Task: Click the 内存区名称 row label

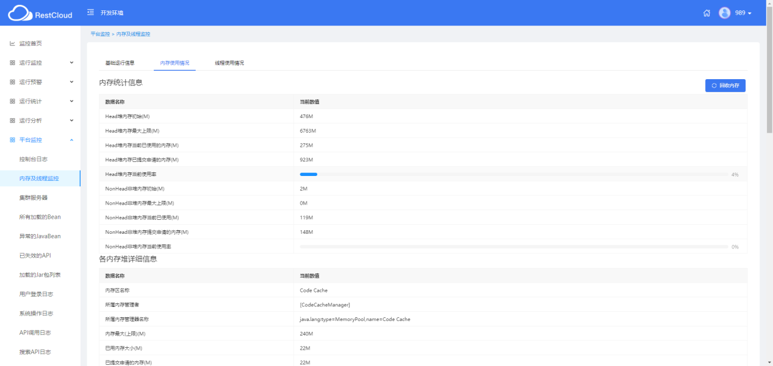Action: 117,290
